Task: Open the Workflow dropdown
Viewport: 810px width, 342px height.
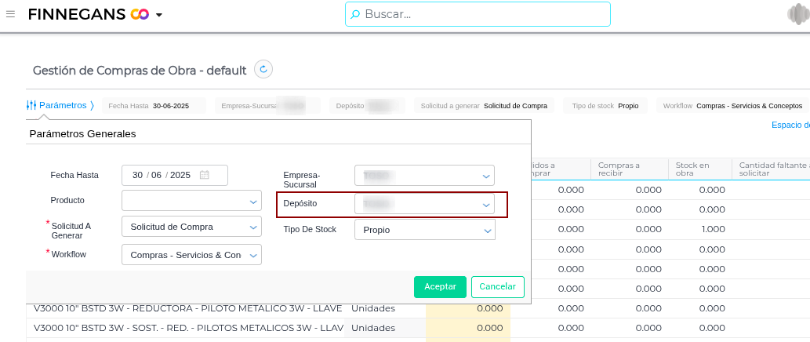Action: coord(191,255)
